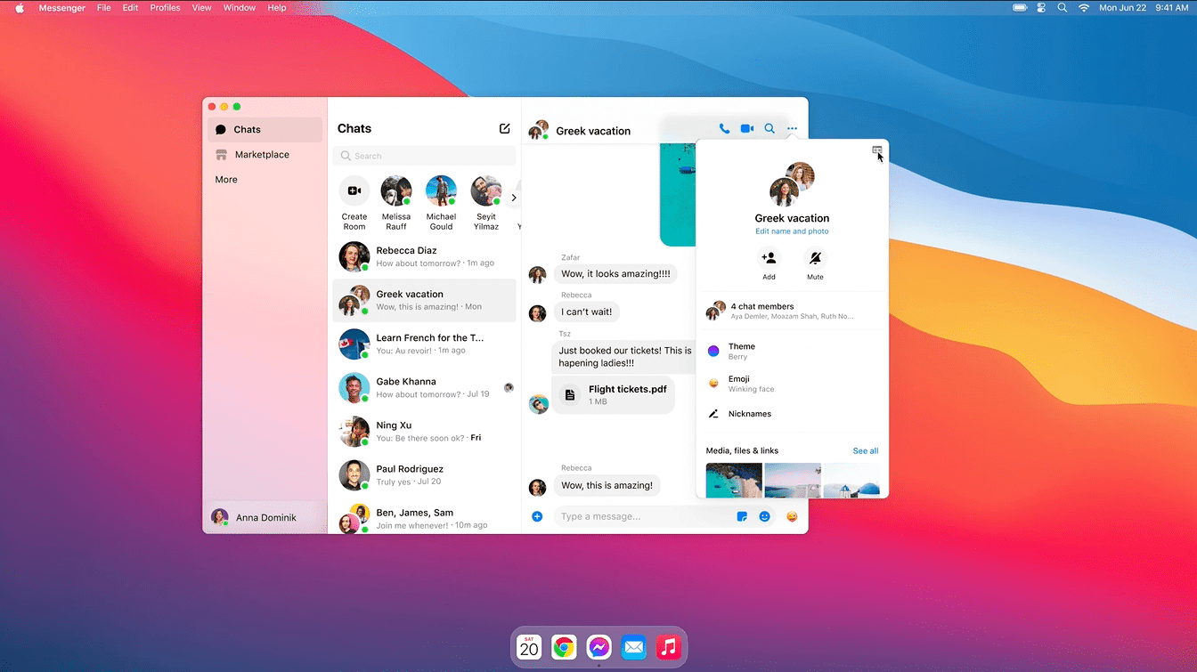Click the Create Room video icon

354,191
